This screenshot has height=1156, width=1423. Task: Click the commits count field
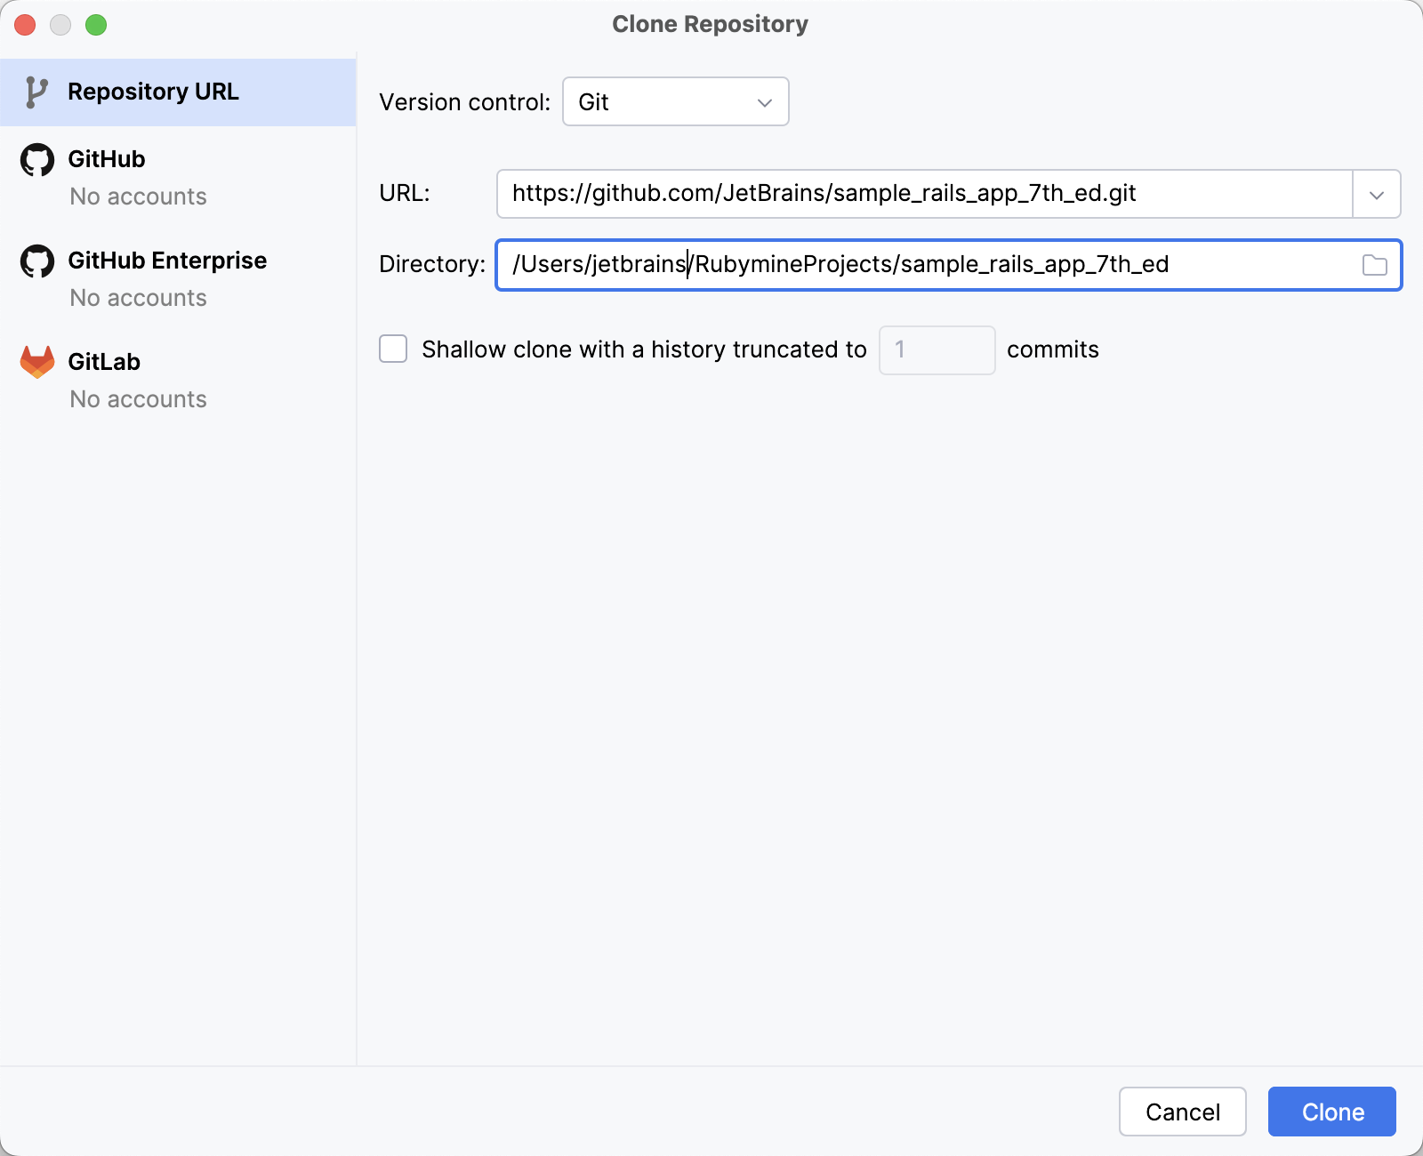coord(936,349)
